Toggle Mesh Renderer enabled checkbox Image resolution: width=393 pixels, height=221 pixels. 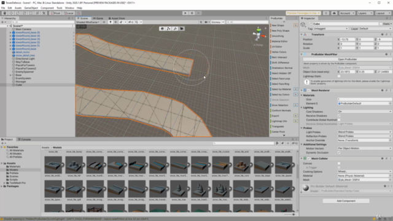[309, 90]
